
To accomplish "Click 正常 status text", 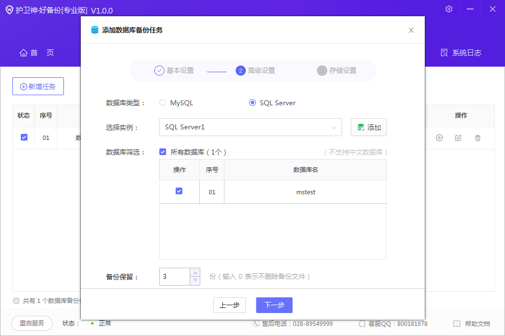I will point(105,323).
